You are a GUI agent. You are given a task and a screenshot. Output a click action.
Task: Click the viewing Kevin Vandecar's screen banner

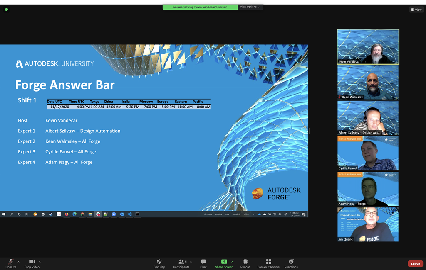coord(200,7)
